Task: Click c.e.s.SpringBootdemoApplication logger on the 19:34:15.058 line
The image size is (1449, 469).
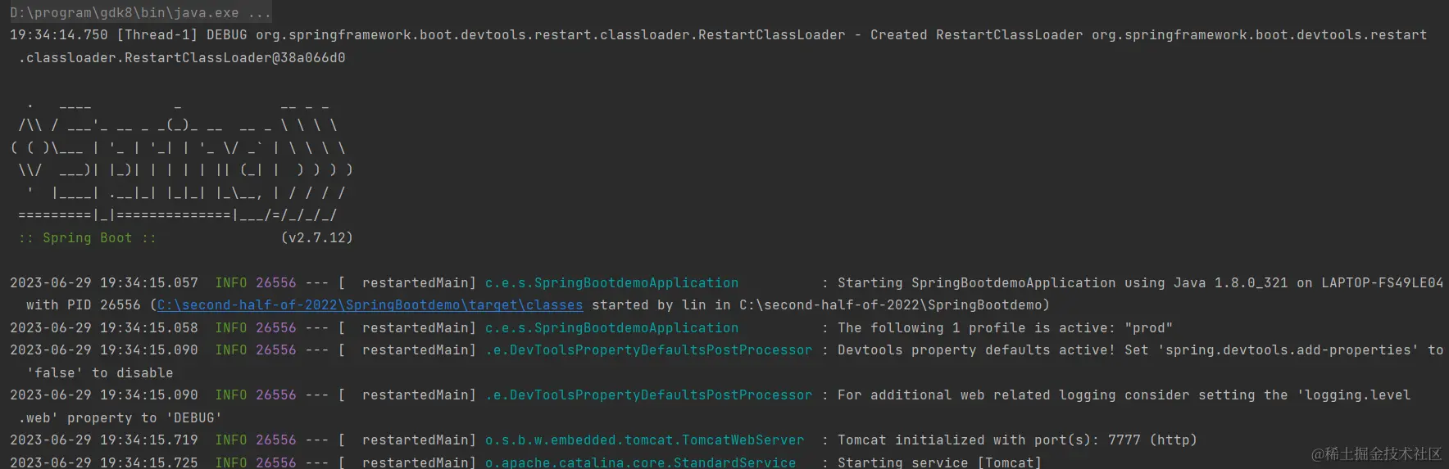Action: click(611, 328)
